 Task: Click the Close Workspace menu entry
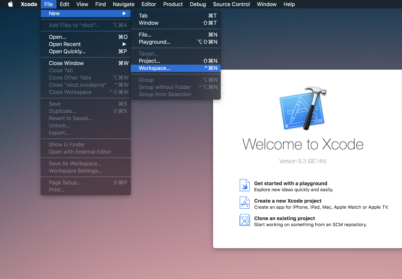pyautogui.click(x=86, y=92)
